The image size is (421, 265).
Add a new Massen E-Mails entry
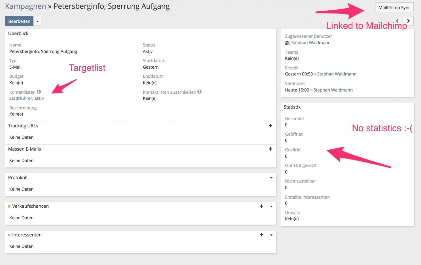[270, 149]
